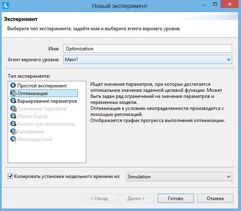
Task: Click the Parameter variation icon
Action: [x=13, y=101]
